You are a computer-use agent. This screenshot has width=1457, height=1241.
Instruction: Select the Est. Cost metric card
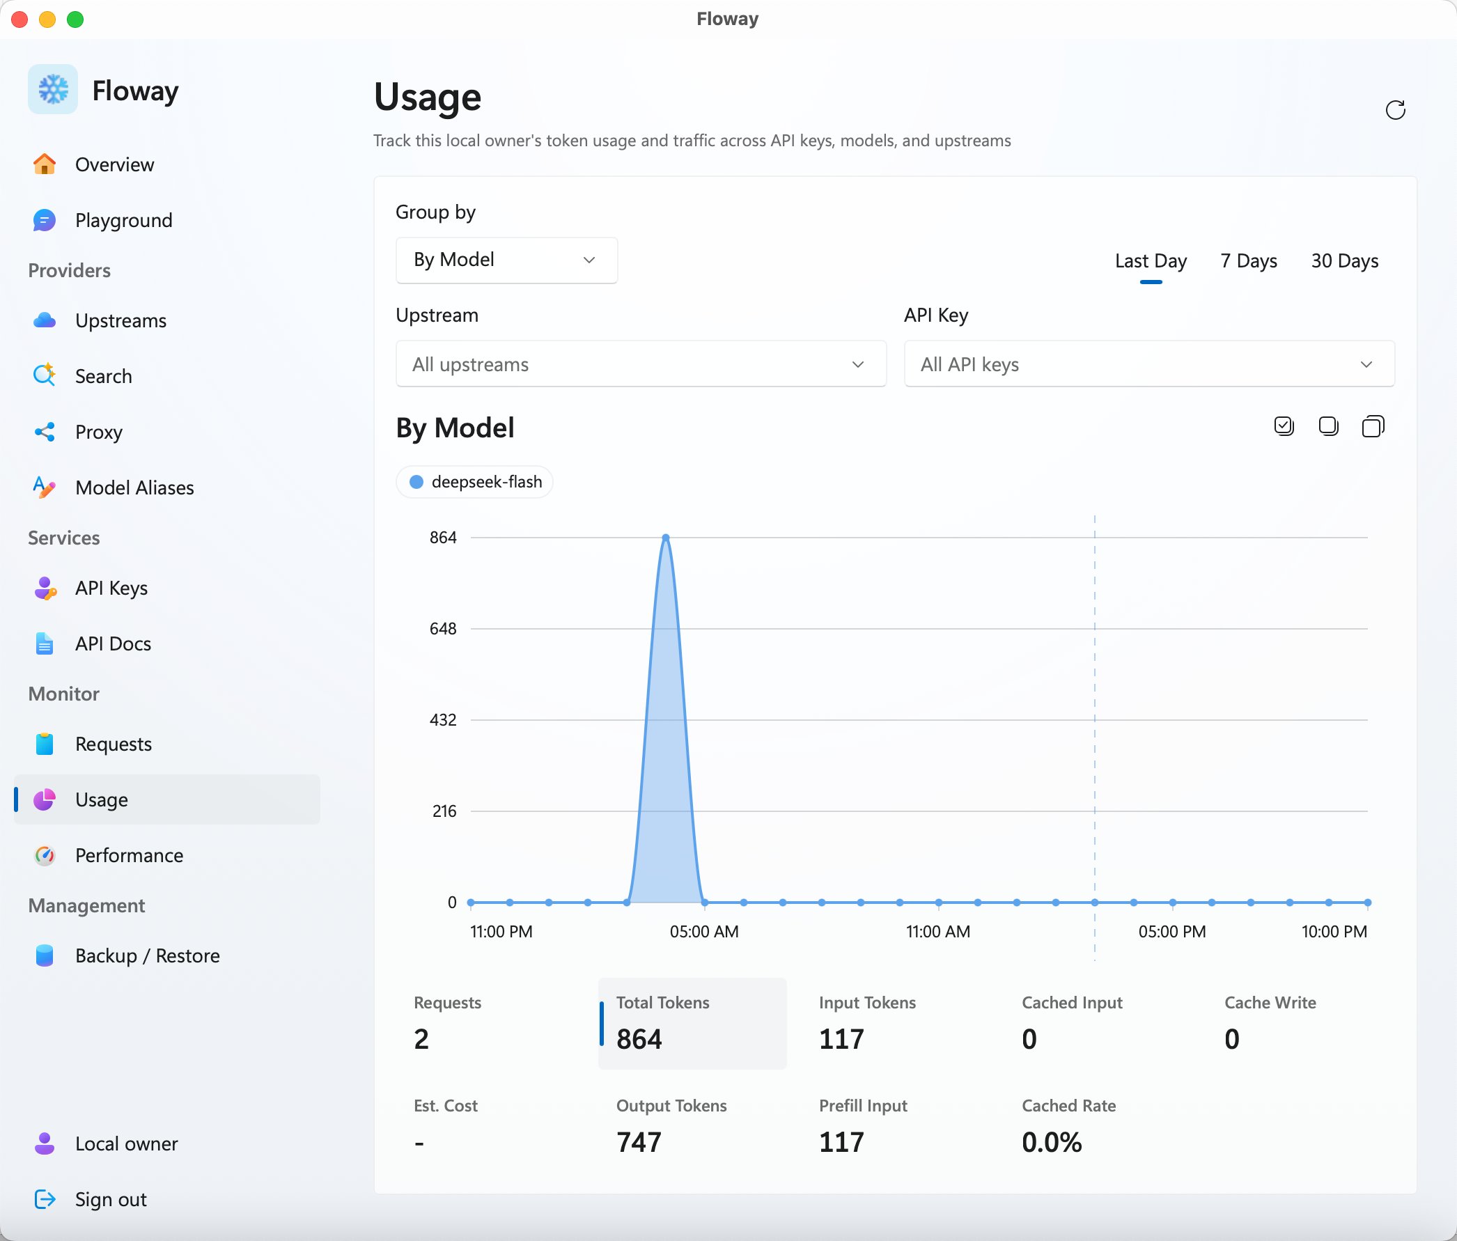[x=490, y=1126]
